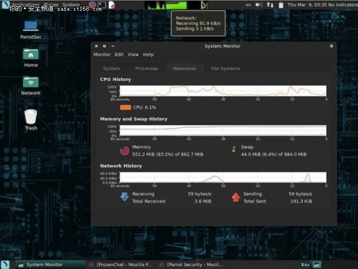Launch the terminal from top panel
358x269 pixels.
pos(102,5)
